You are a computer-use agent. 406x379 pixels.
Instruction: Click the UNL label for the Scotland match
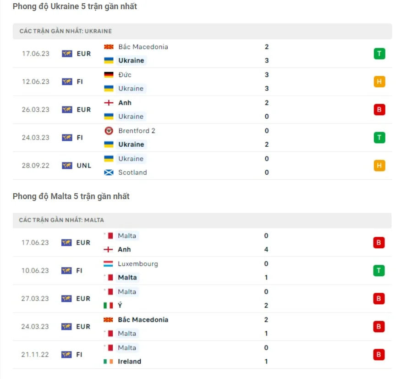click(x=82, y=166)
